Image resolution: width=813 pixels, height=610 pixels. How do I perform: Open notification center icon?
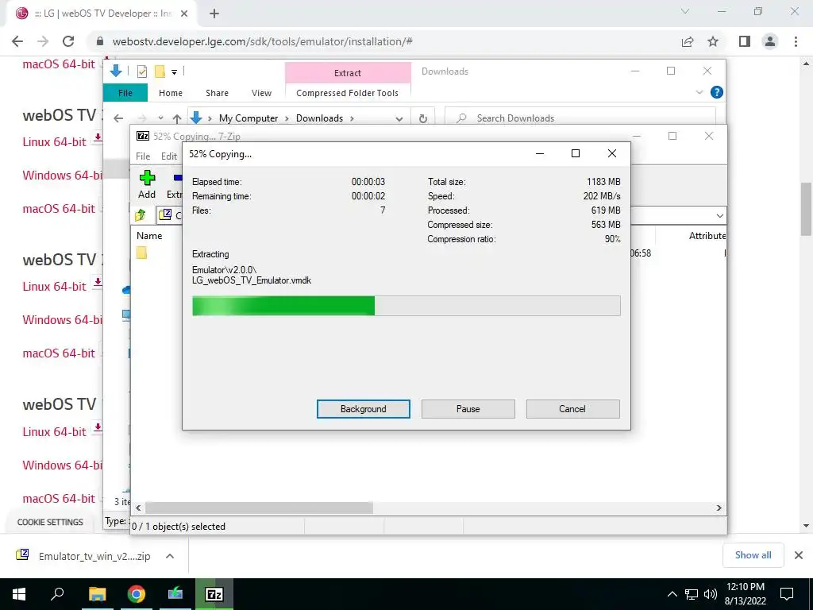coord(787,594)
